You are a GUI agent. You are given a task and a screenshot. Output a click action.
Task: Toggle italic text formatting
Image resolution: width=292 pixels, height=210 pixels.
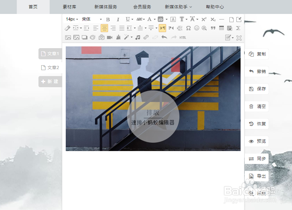coord(118,19)
